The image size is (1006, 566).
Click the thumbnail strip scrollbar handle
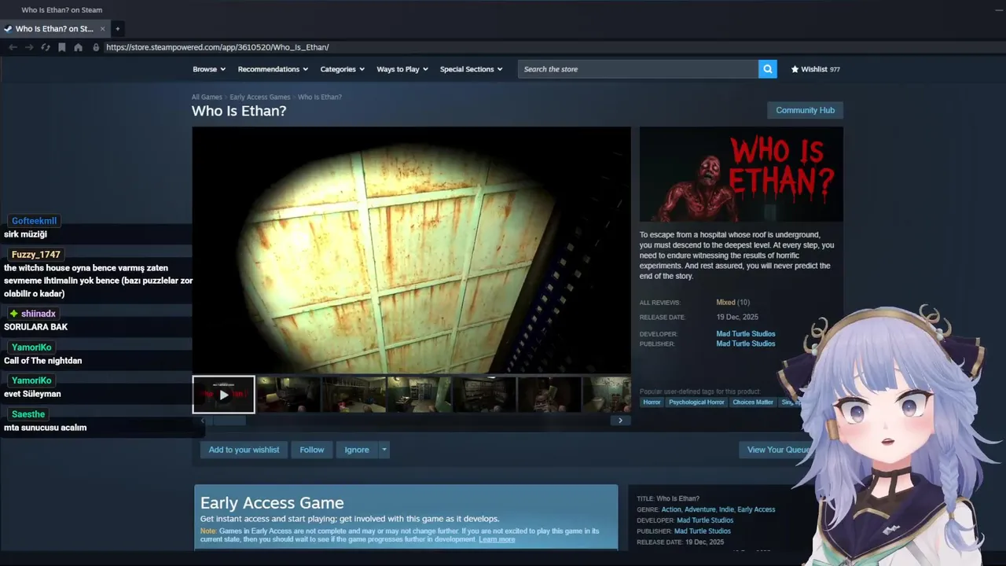click(229, 421)
